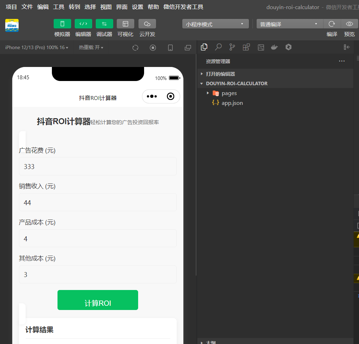Open the iPhone 12/13 Pro device dropdown

36,47
